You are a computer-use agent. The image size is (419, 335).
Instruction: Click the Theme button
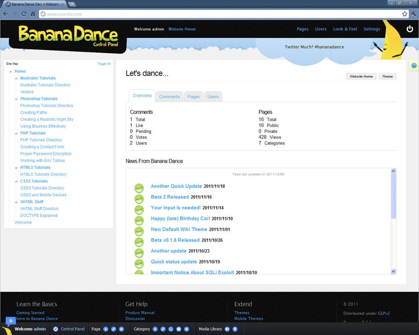[x=387, y=76]
